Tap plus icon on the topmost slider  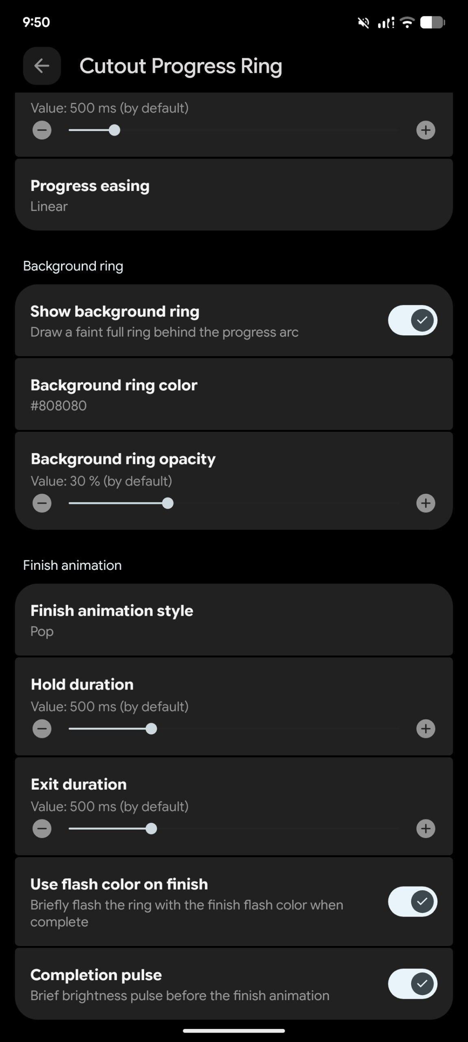point(425,130)
